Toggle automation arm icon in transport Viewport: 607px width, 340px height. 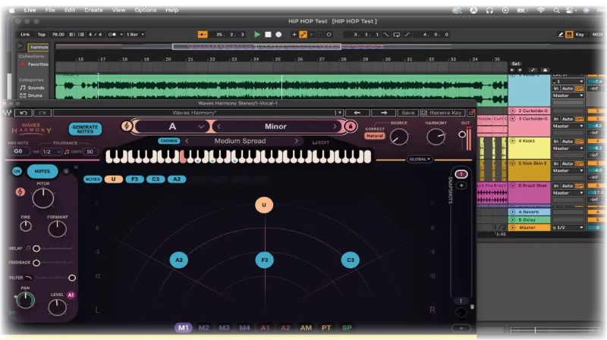click(303, 34)
